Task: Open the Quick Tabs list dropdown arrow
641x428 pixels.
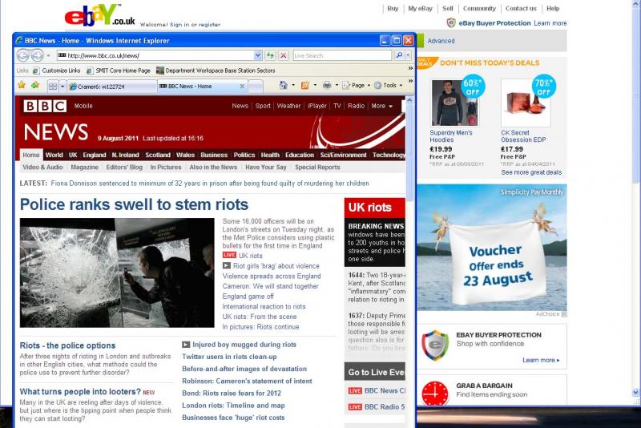Action: point(62,87)
